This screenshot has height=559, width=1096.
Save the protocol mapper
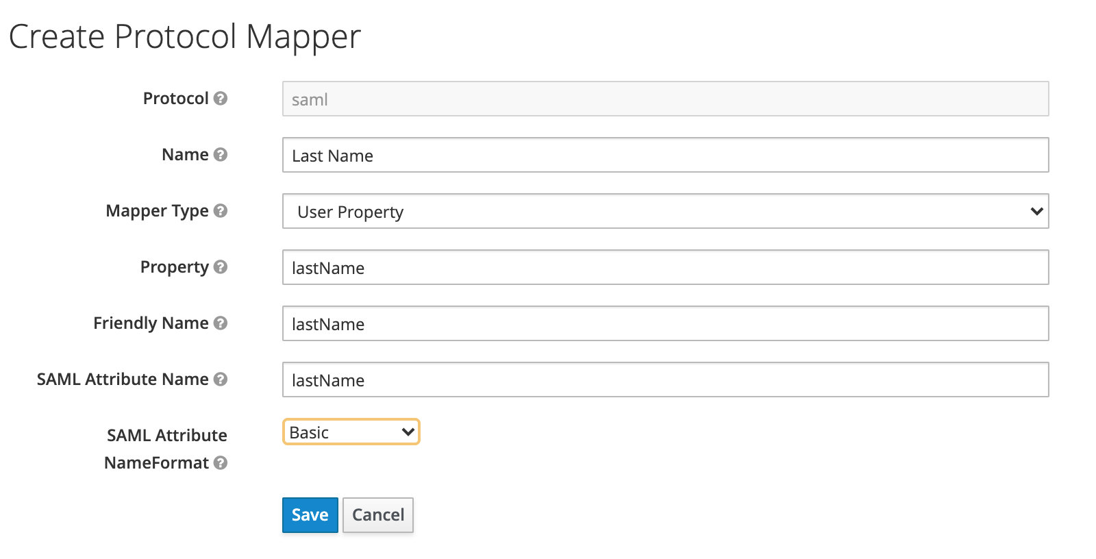tap(310, 515)
